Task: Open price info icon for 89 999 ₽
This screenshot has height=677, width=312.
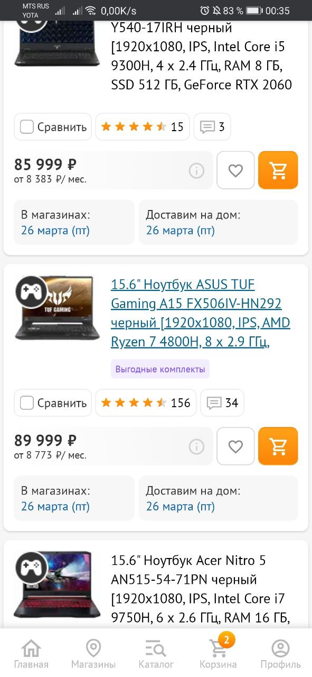Action: click(x=196, y=446)
